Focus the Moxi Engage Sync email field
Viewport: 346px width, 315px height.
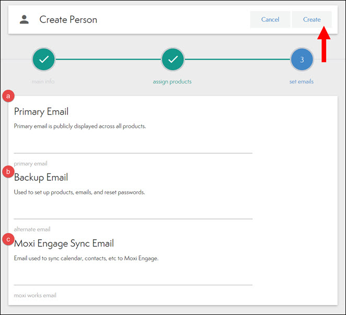[133, 277]
